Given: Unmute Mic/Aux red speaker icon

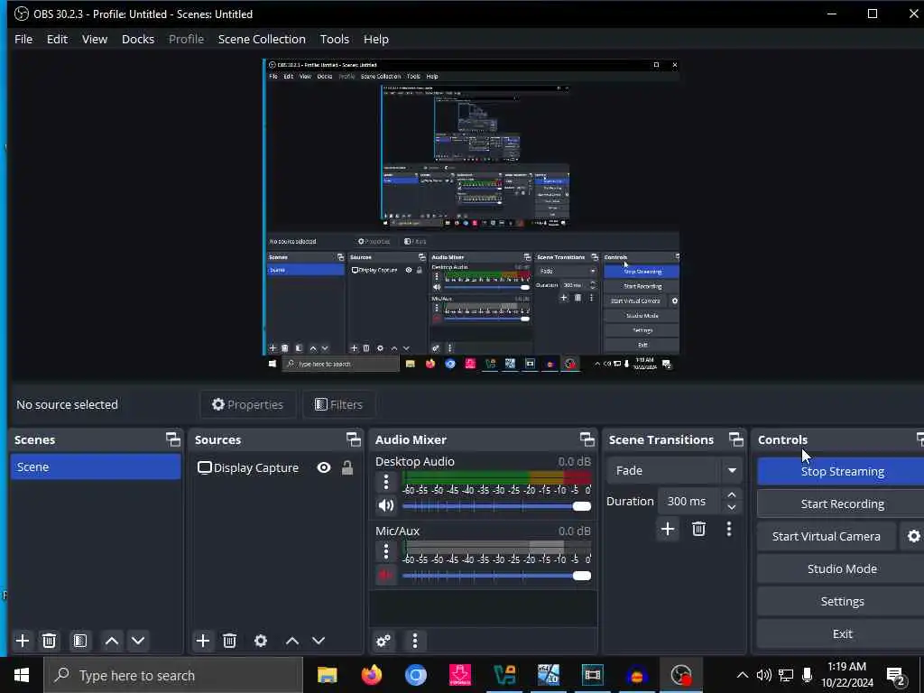Looking at the screenshot, I should (386, 575).
